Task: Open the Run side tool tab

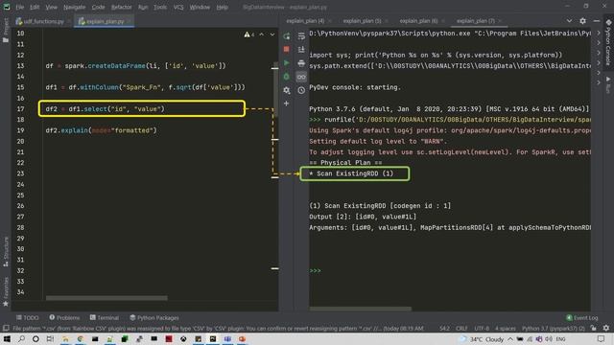Action: pyautogui.click(x=608, y=85)
